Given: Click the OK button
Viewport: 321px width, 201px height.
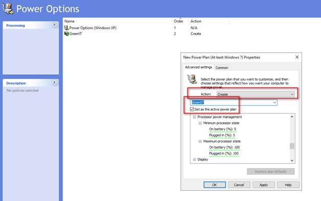Looking at the screenshot, I should click(x=215, y=185).
